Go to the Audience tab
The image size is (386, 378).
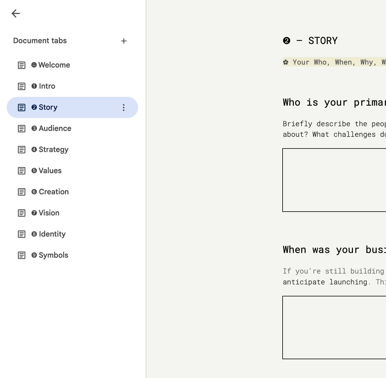pos(72,129)
